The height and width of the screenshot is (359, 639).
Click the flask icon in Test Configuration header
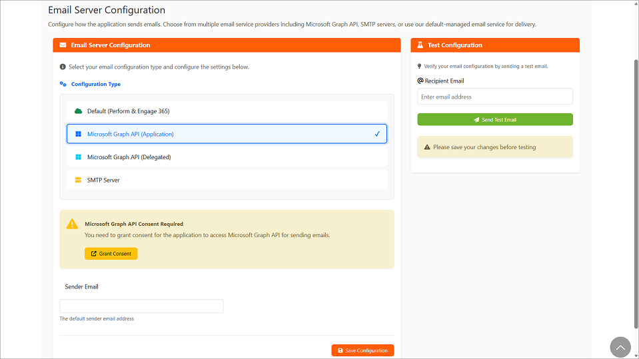coord(420,45)
